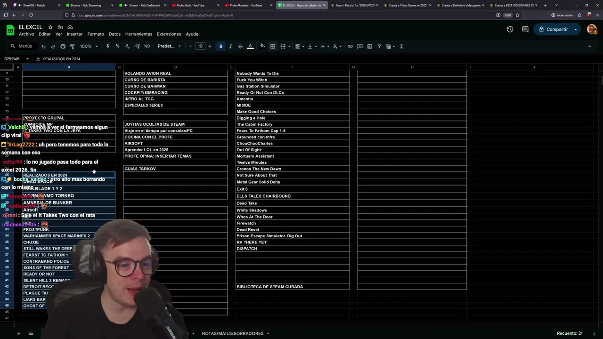Screen dimensions: 603x339
Task: Click the undo arrow icon
Action: tap(43, 46)
